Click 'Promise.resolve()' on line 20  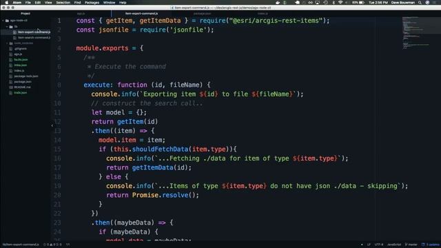(165, 195)
